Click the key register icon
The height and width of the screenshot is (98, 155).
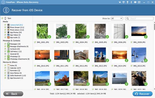[127, 2]
